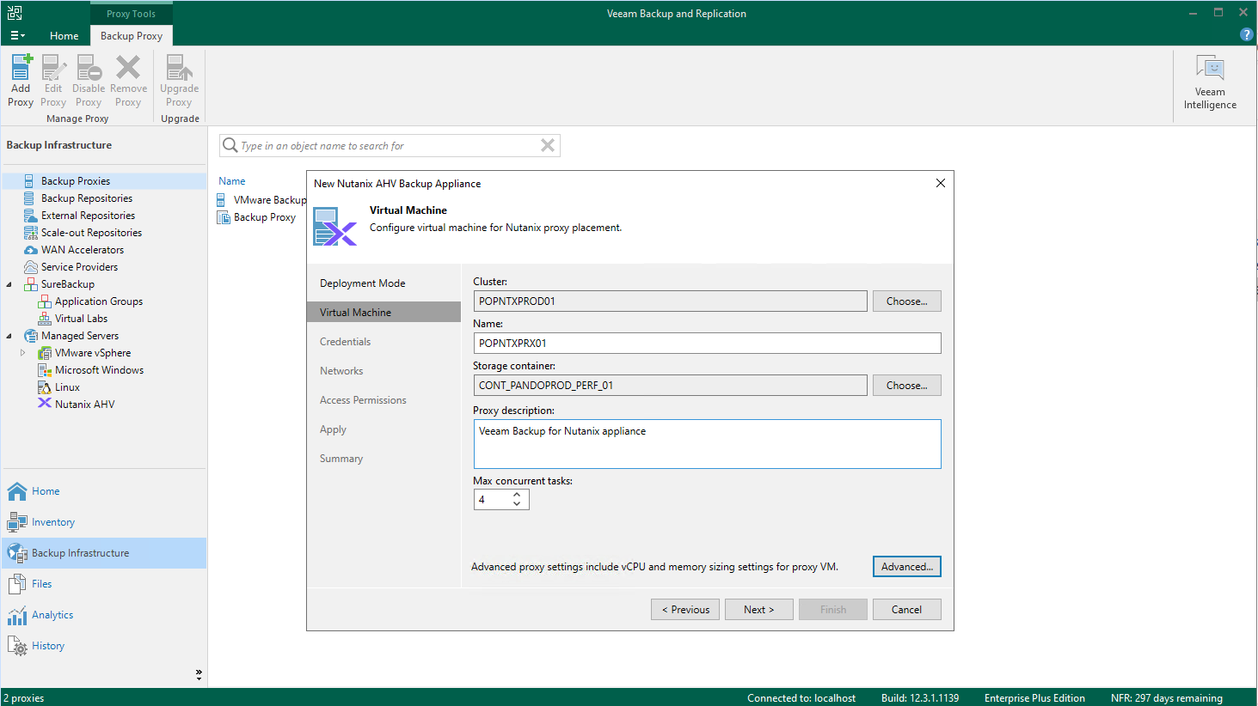The width and height of the screenshot is (1258, 706).
Task: Select the VMware Backup proxy row
Action: tap(261, 200)
